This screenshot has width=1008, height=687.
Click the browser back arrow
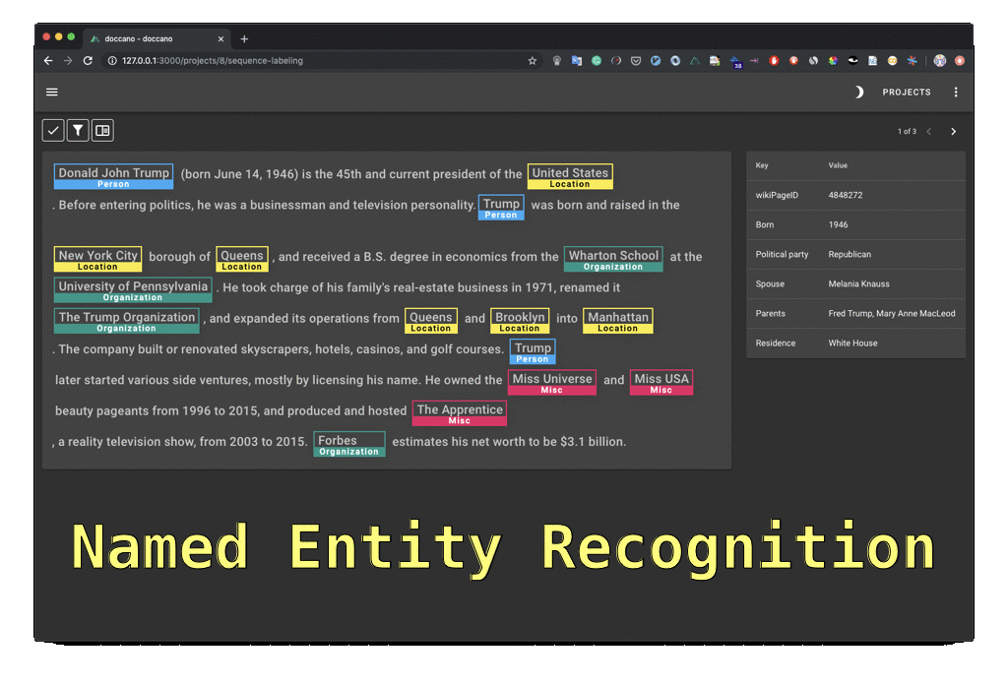pyautogui.click(x=47, y=60)
